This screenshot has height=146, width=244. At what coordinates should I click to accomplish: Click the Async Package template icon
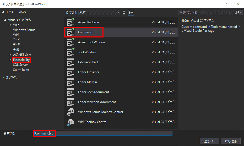click(x=71, y=22)
